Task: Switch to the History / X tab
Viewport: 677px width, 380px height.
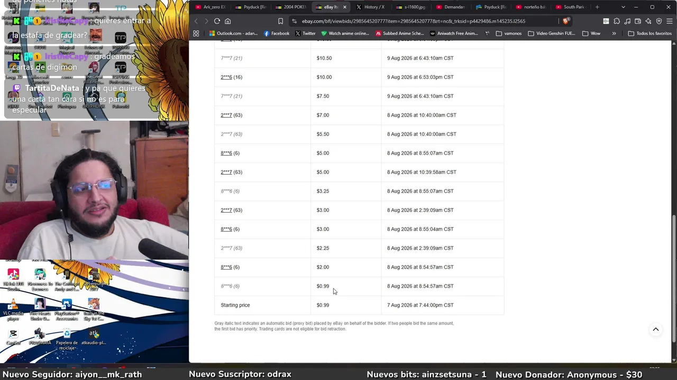Action: pos(371,7)
